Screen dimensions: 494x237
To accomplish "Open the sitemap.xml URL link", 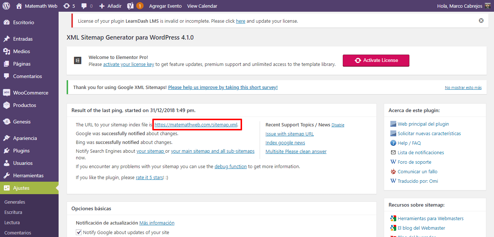I will coord(196,125).
